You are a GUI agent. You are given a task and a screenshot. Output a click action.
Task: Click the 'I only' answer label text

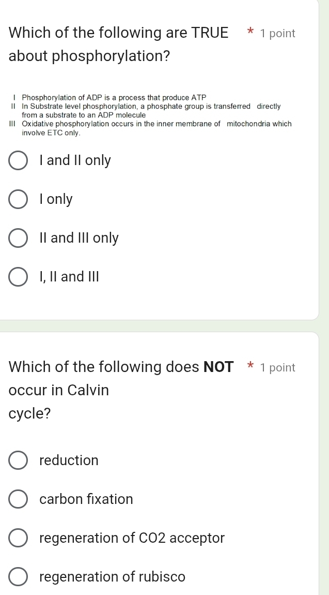[56, 199]
